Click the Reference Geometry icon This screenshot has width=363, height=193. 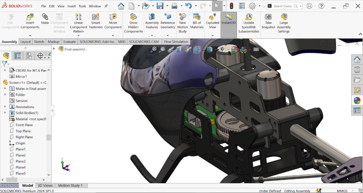click(x=168, y=17)
